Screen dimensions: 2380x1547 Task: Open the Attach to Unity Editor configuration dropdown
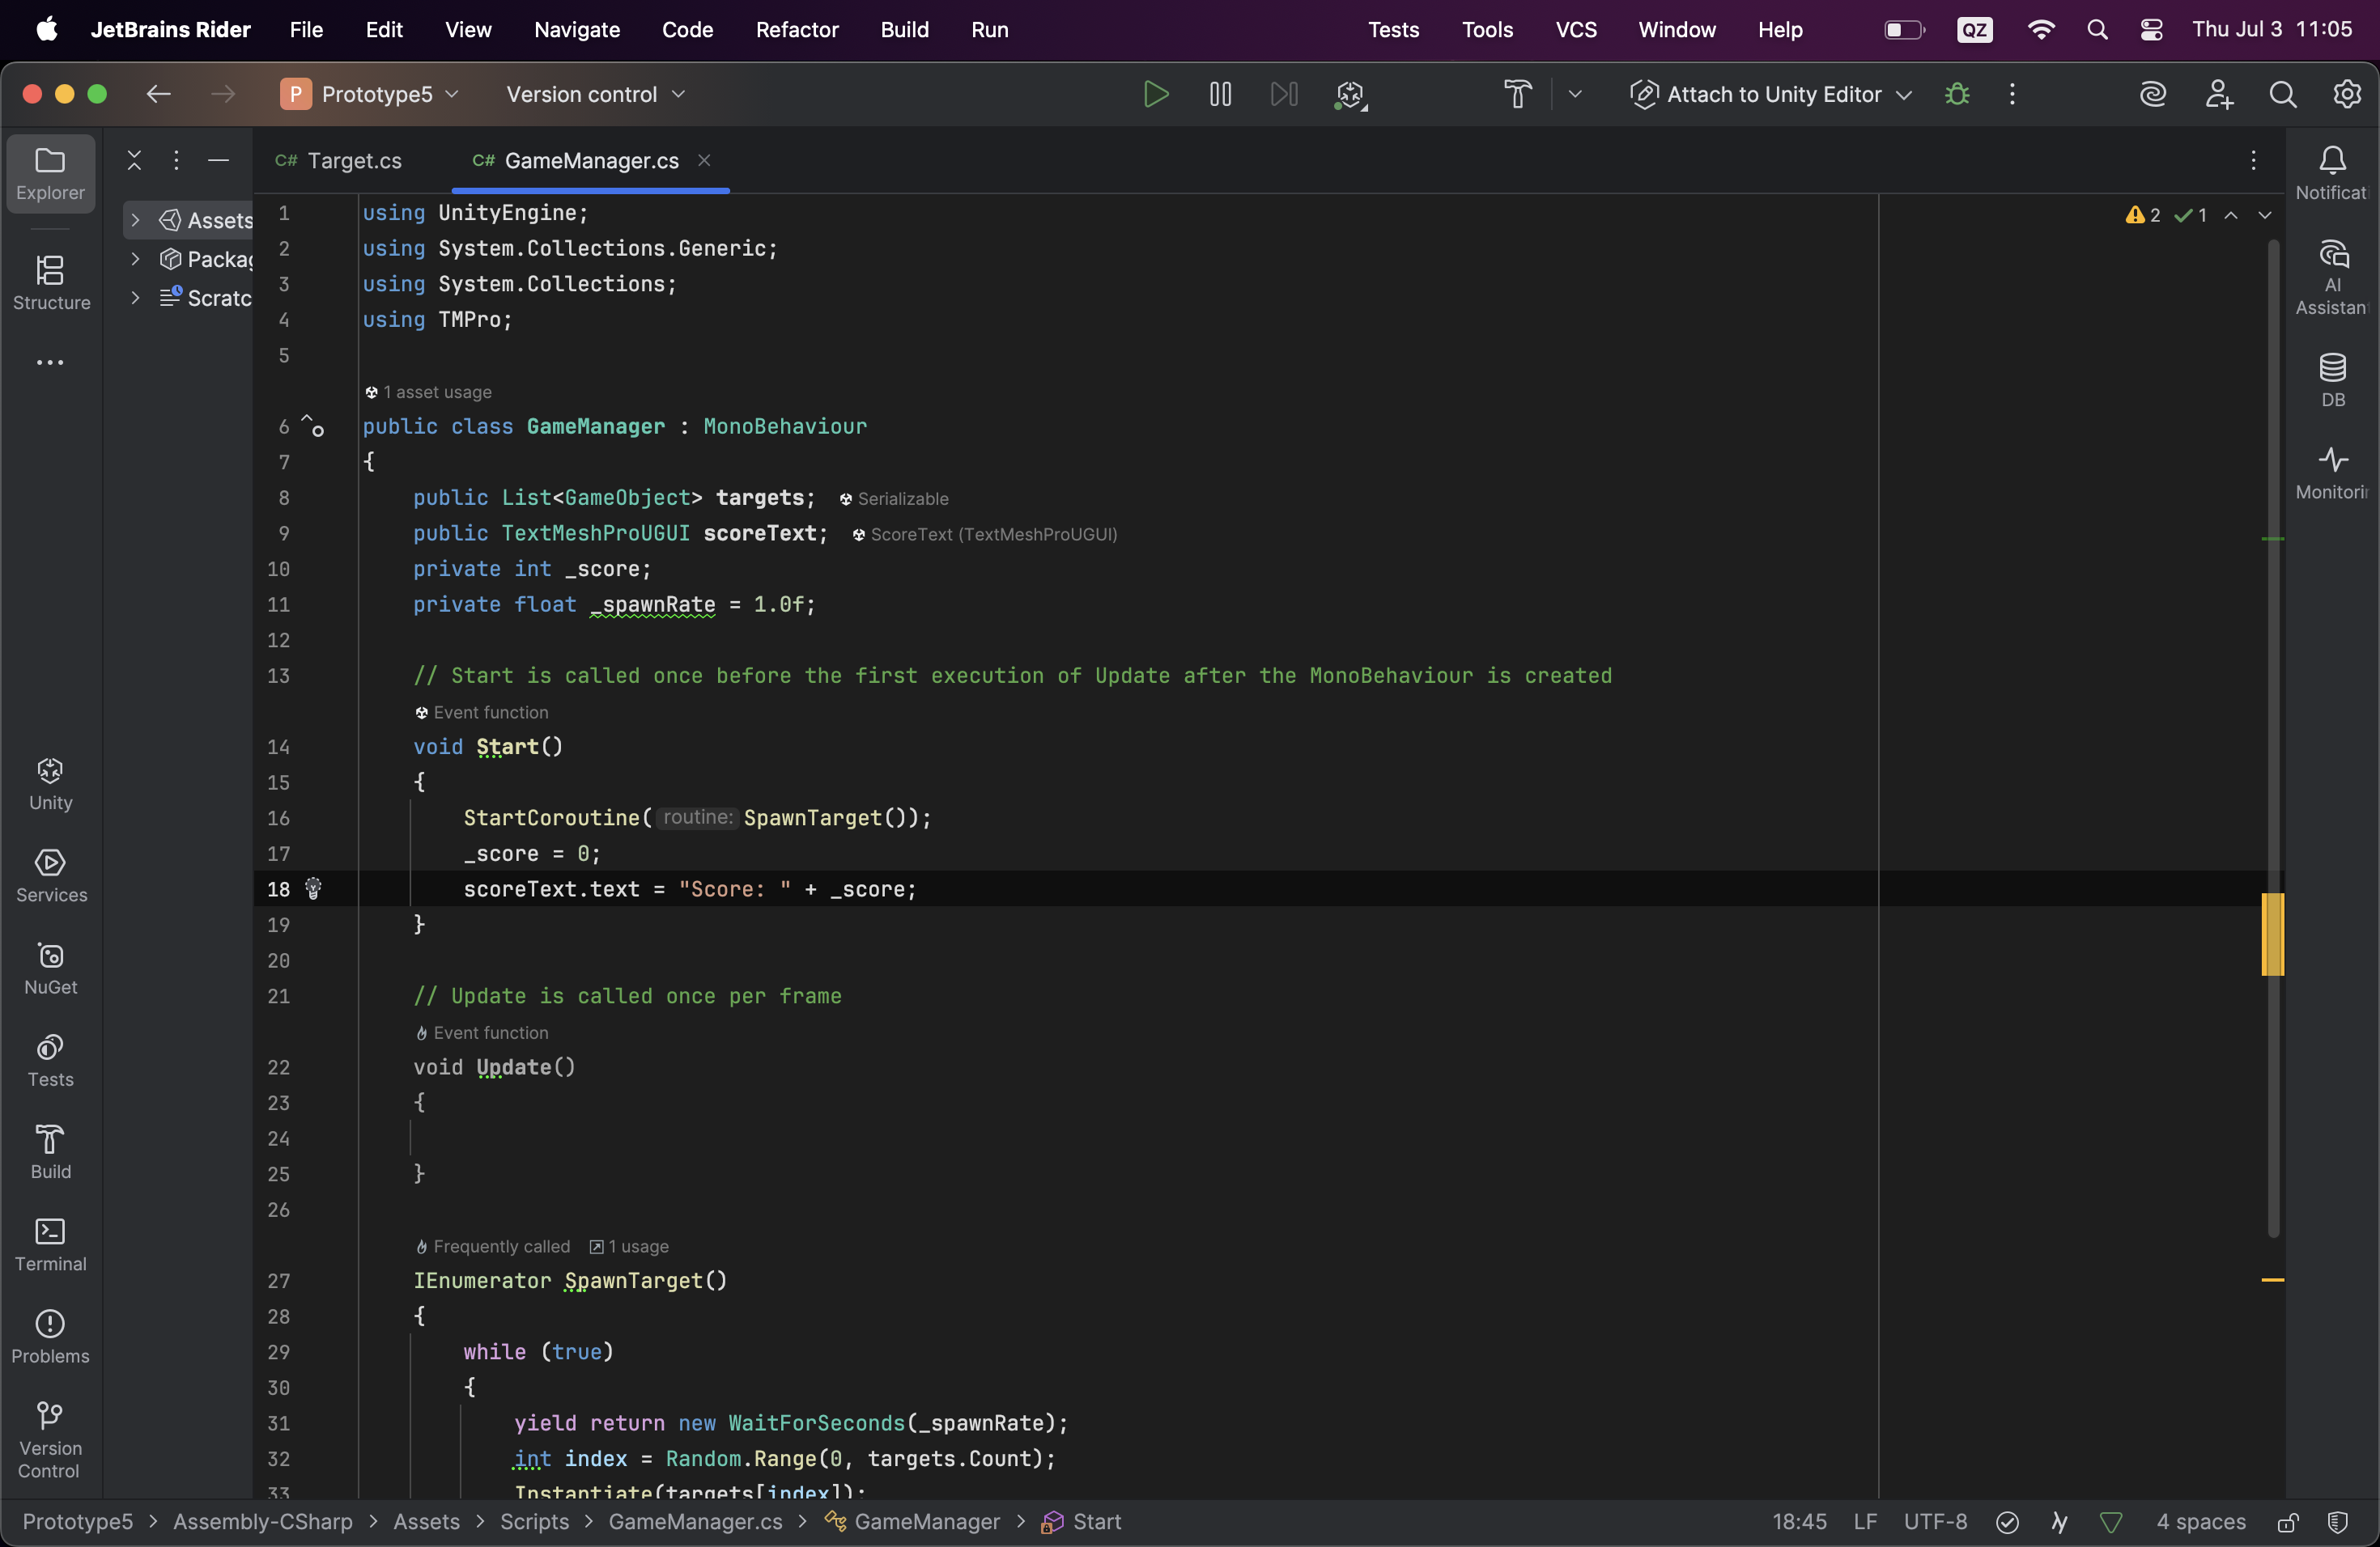[x=1771, y=94]
